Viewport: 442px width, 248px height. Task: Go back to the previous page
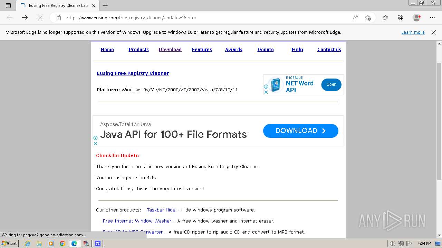10,18
